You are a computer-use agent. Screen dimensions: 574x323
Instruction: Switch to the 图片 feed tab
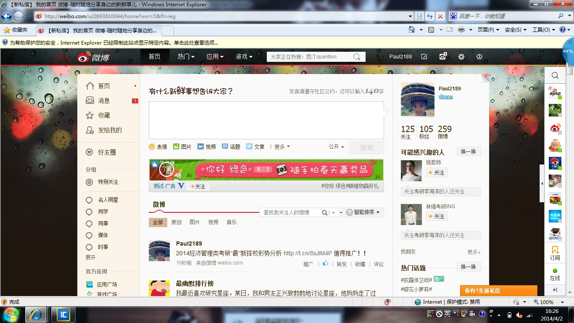pyautogui.click(x=195, y=222)
